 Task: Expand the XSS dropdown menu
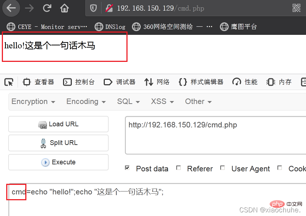click(162, 101)
